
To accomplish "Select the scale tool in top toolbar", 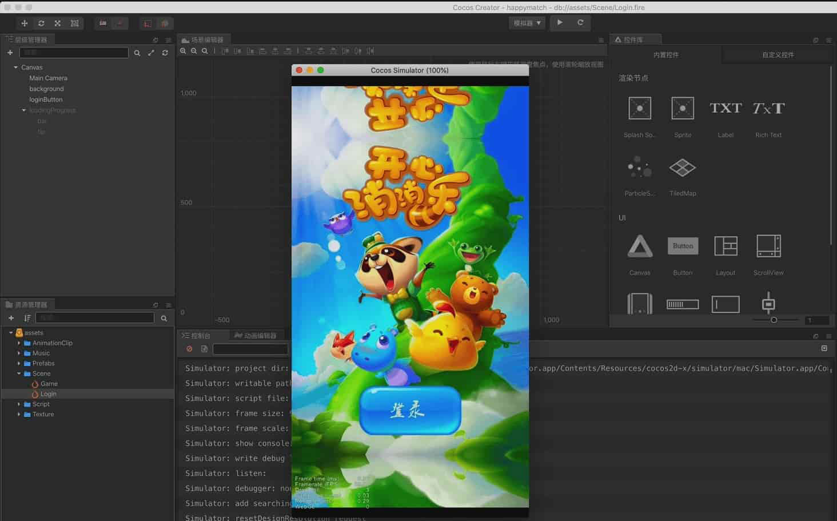I will tap(58, 23).
